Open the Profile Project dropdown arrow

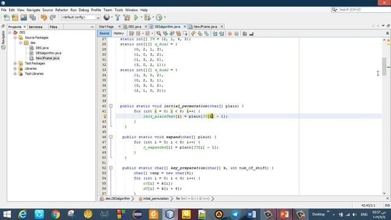[x=165, y=17]
